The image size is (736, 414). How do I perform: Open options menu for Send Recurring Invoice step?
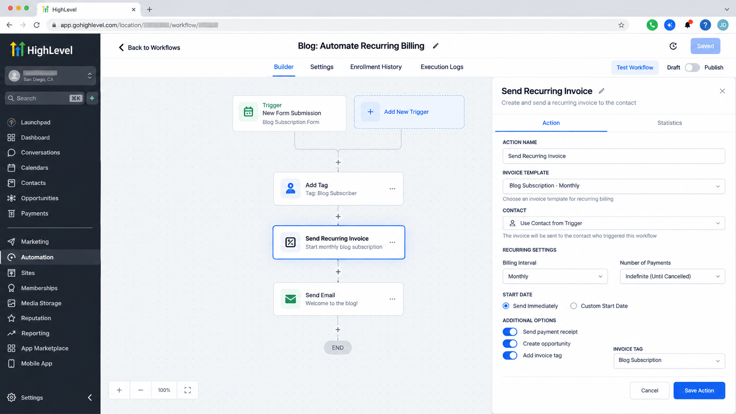(392, 242)
